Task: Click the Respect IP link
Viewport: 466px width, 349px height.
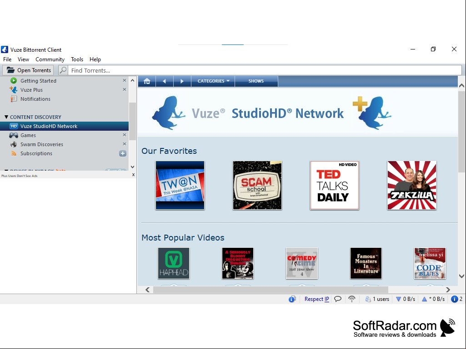Action: (317, 299)
